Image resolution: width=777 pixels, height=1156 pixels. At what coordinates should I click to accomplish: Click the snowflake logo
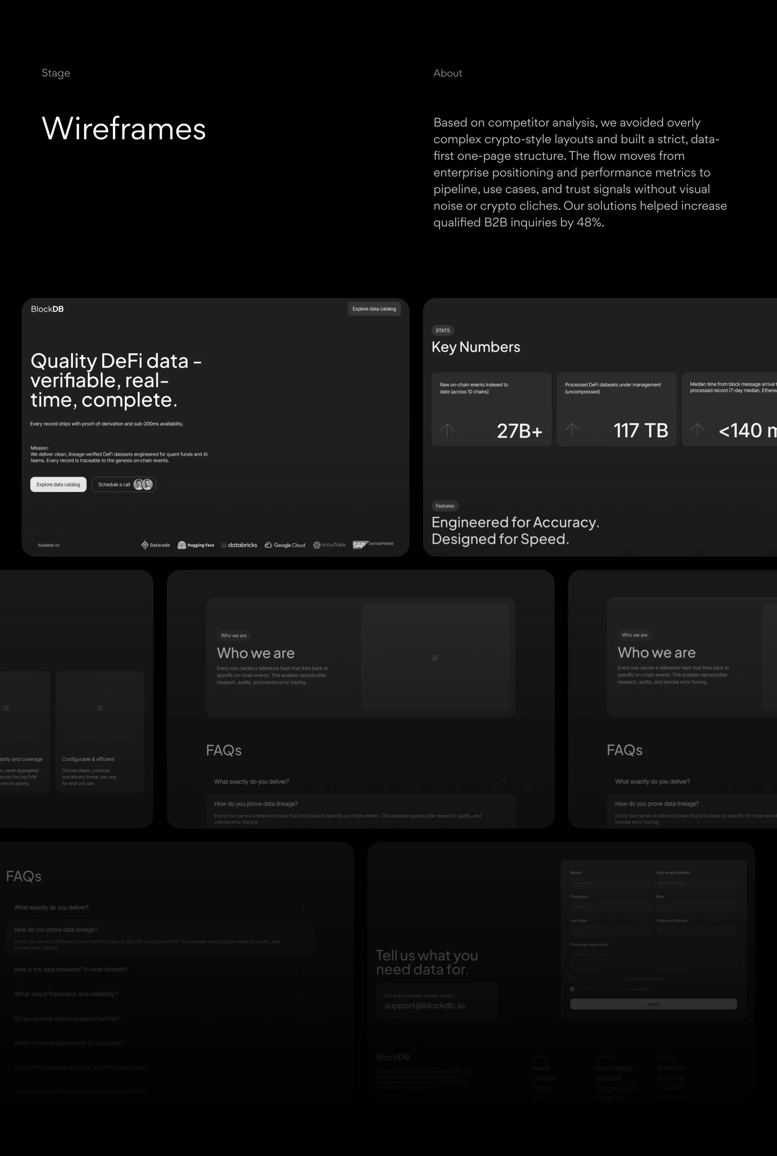[329, 545]
